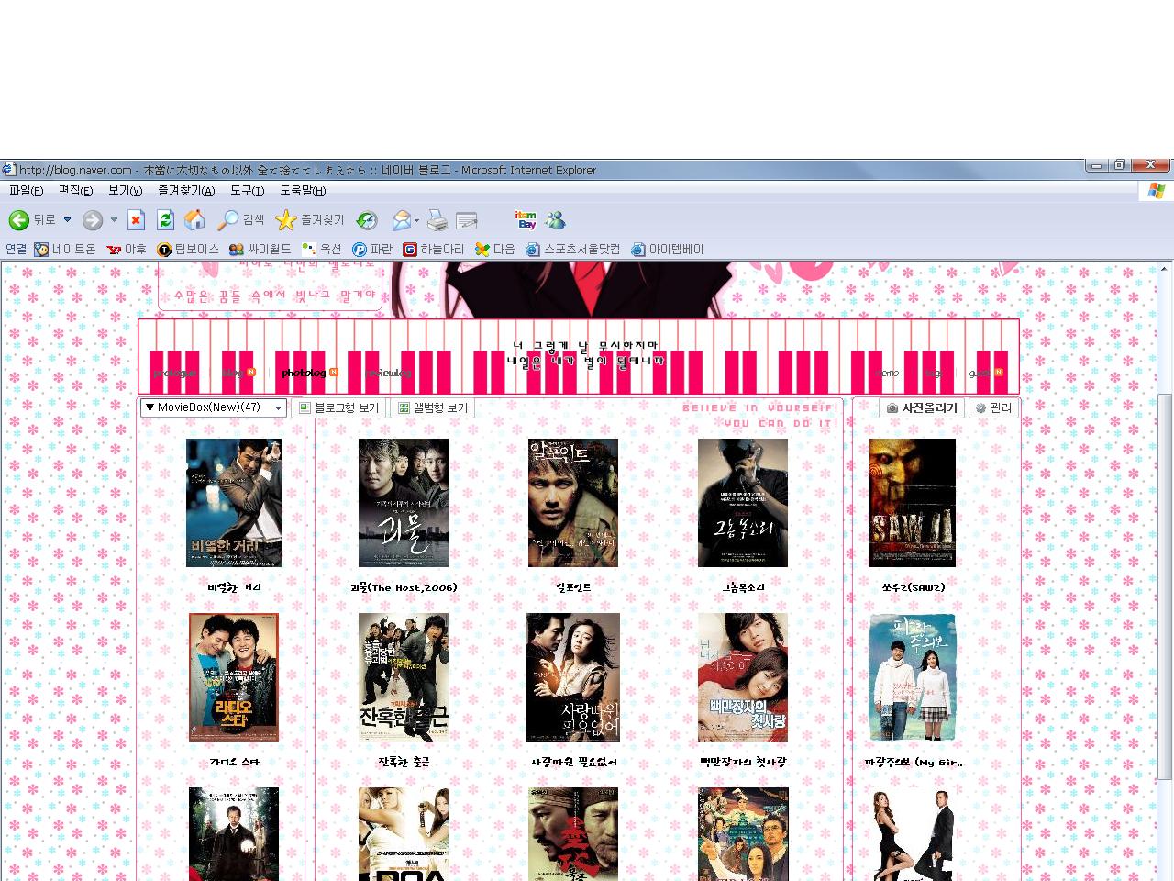
Task: Open the 네이트온 links bar shortcut
Action: (65, 249)
